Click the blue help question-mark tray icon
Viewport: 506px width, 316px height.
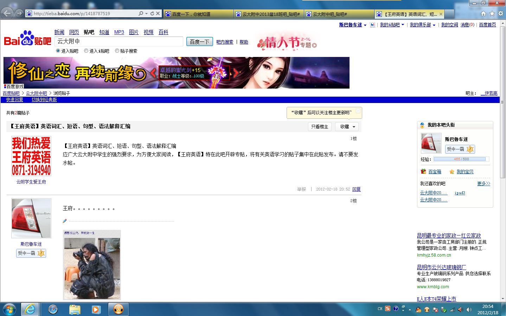click(396, 309)
